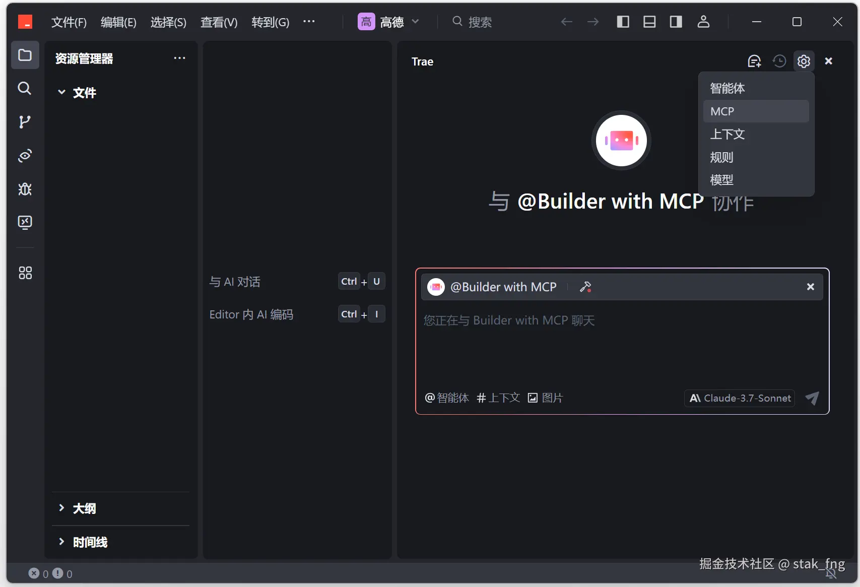Open the 查看(V) menu
Screen dimensions: 860x587
coord(219,22)
